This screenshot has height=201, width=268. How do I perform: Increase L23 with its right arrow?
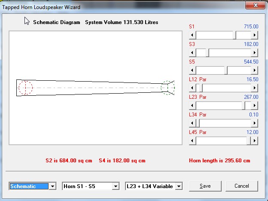click(x=255, y=106)
